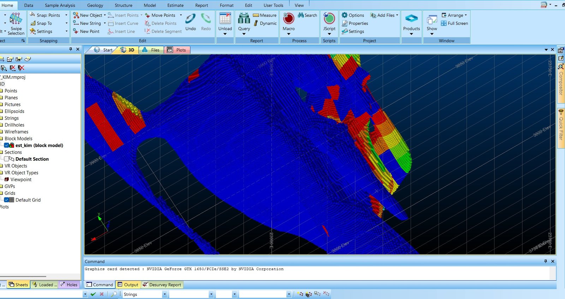Select the Dynamic measure tool

(x=265, y=23)
